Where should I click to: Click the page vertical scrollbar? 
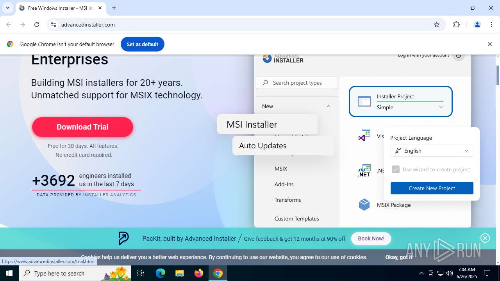tap(498, 75)
